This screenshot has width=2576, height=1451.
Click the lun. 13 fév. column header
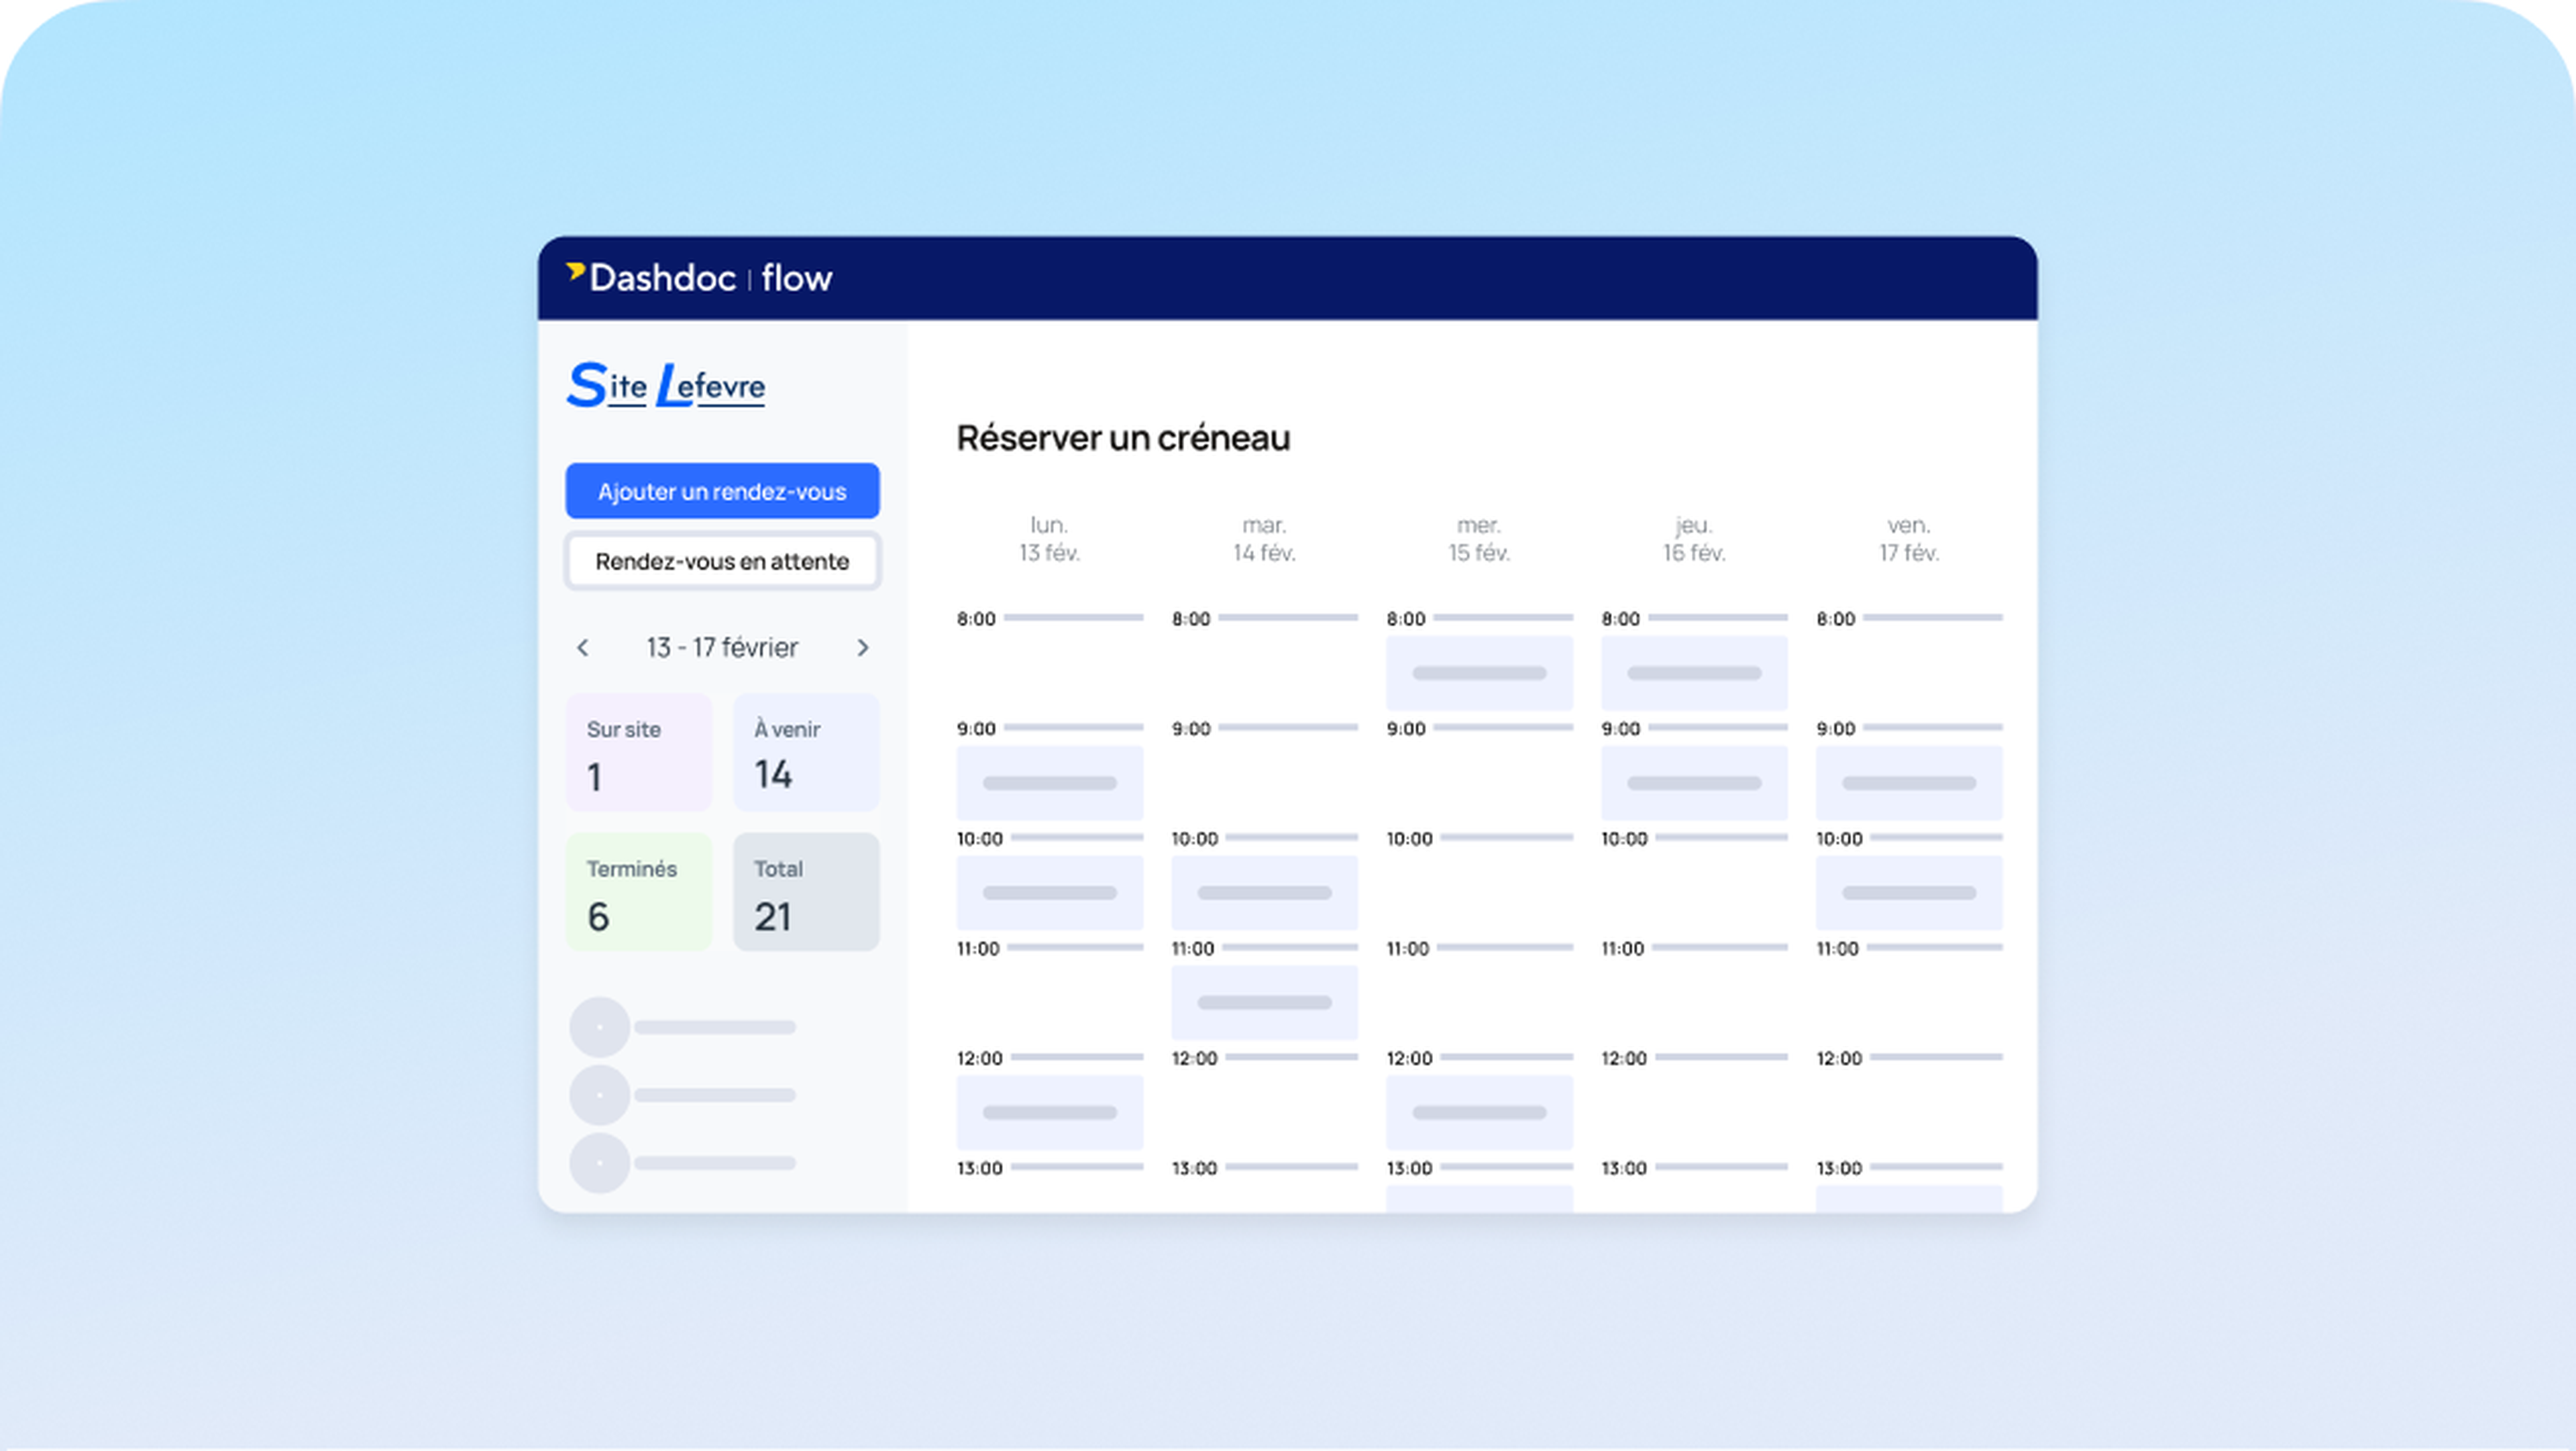1049,539
